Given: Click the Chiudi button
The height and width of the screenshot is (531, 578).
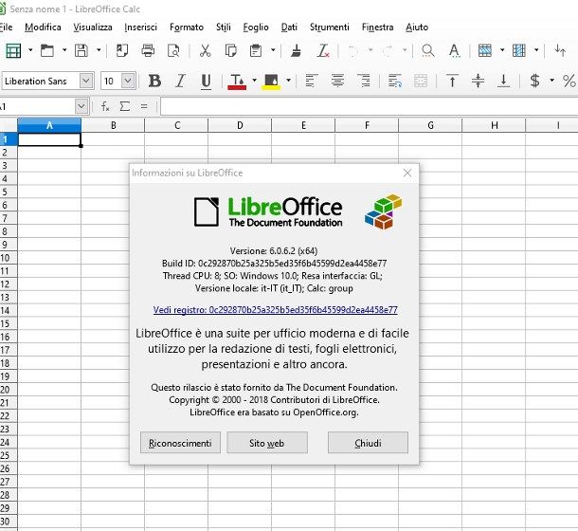Looking at the screenshot, I should [368, 443].
